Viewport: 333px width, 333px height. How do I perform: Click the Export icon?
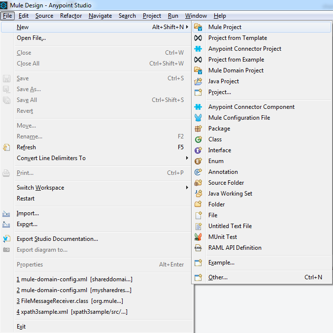click(6, 225)
